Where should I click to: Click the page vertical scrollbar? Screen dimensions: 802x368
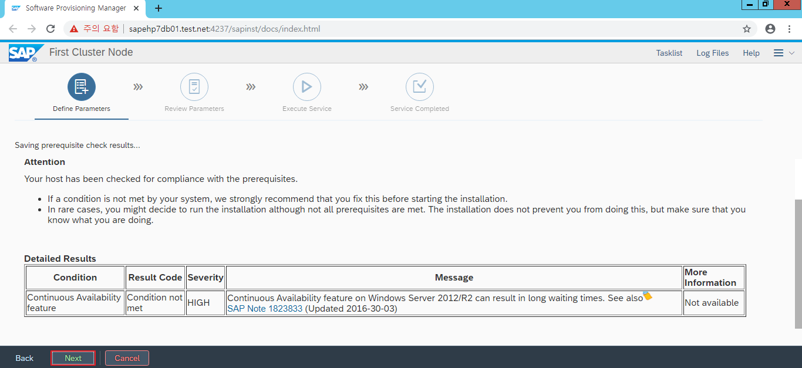(798, 264)
